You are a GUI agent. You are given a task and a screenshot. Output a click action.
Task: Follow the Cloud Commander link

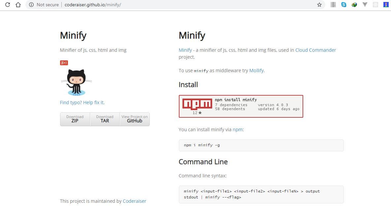(316, 50)
